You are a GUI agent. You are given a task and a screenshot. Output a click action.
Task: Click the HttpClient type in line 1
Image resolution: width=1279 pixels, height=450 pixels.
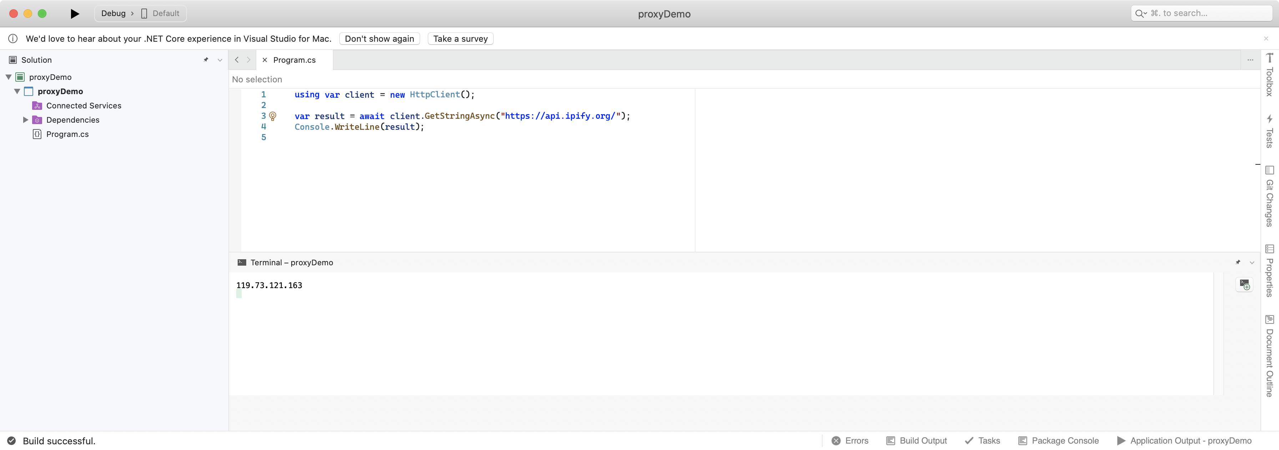tap(434, 95)
